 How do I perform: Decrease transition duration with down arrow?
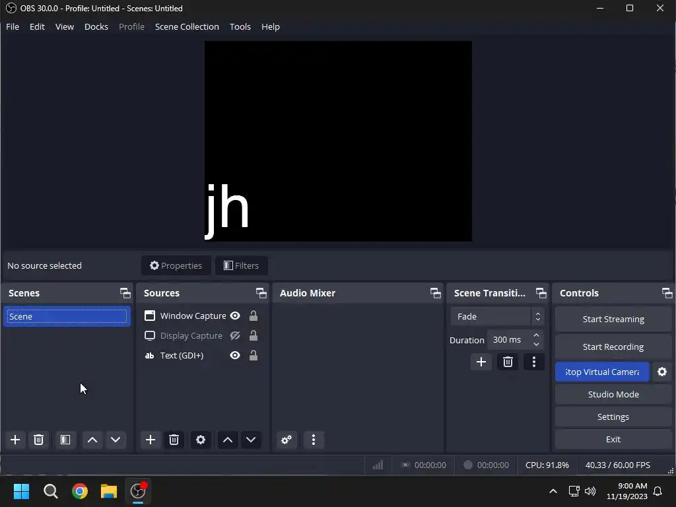point(536,344)
